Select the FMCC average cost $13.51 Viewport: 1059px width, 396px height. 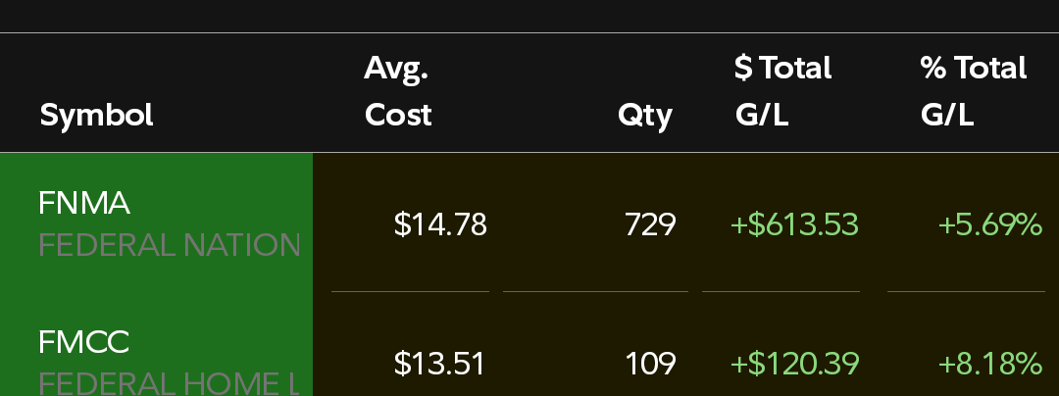click(x=439, y=365)
